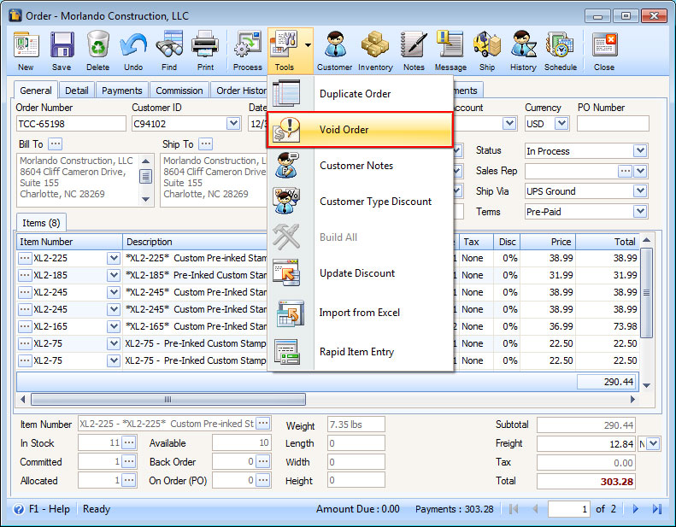676x527 pixels.
Task: Open the Terms Pre-Paid dropdown
Action: coord(640,212)
